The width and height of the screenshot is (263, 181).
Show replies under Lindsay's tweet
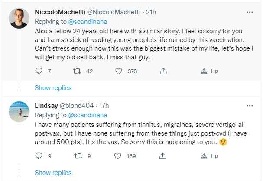(x=53, y=173)
